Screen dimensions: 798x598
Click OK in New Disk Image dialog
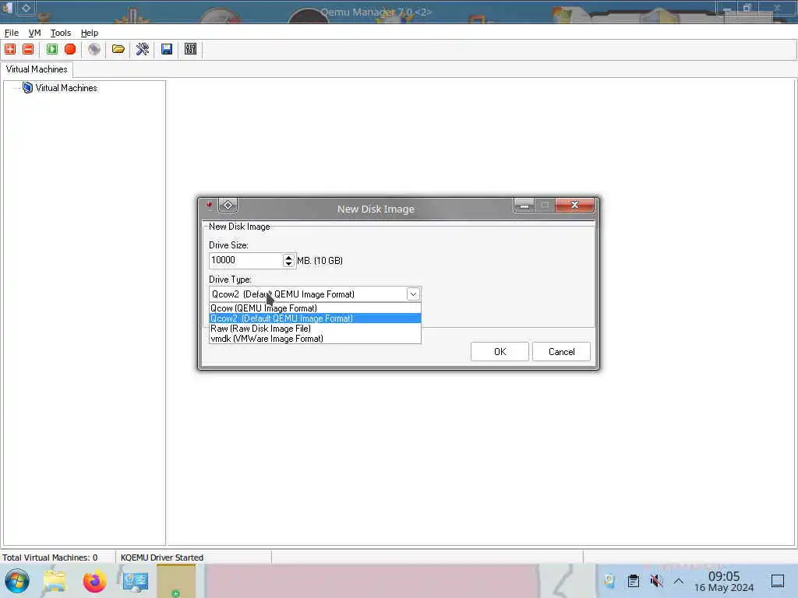click(x=500, y=352)
